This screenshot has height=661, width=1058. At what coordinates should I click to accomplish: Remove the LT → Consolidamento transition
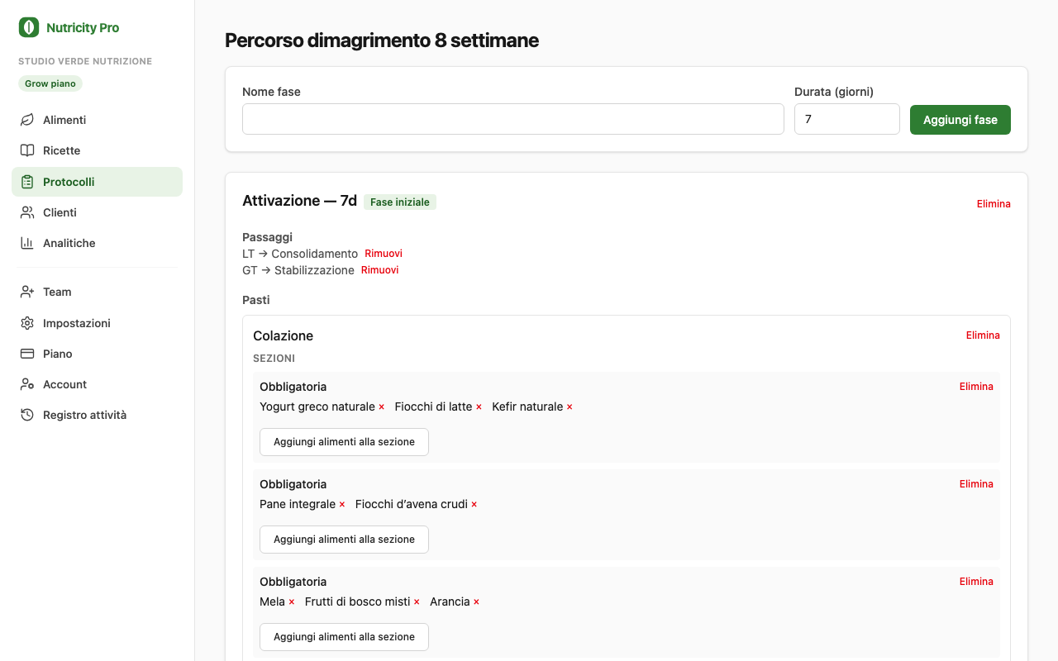pos(384,254)
